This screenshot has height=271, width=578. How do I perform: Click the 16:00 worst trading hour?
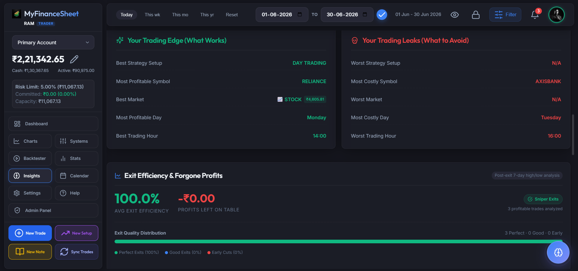[x=554, y=136]
